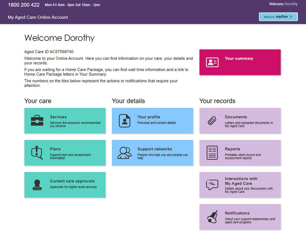Viewport: 306px width, 234px height.
Task: Click the Aged Care ID AC57598740 text
Action: tap(49, 52)
